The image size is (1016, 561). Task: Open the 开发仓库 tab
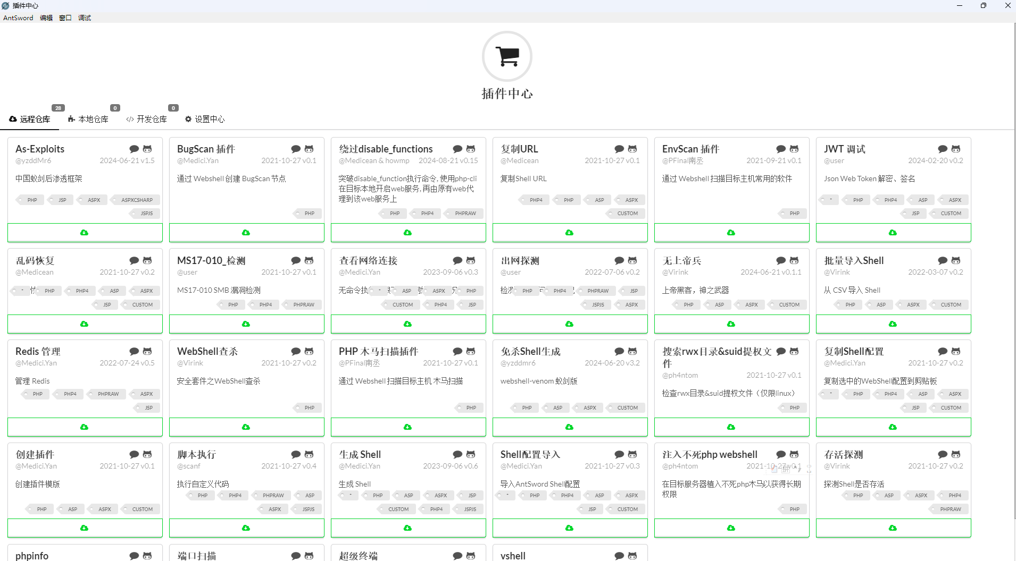[147, 120]
